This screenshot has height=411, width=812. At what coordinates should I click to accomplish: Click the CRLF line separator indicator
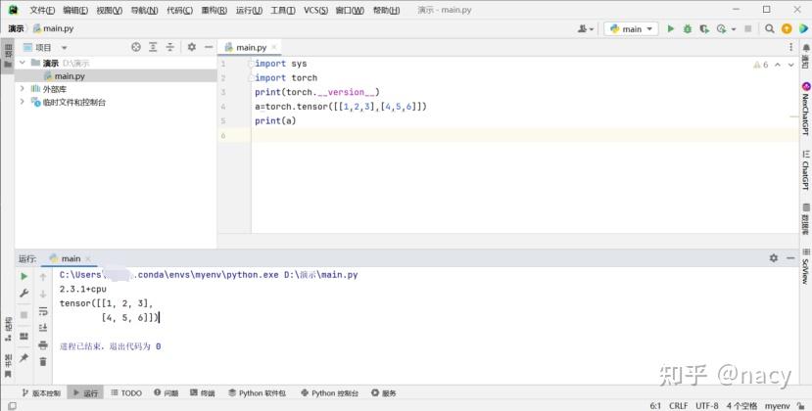679,406
